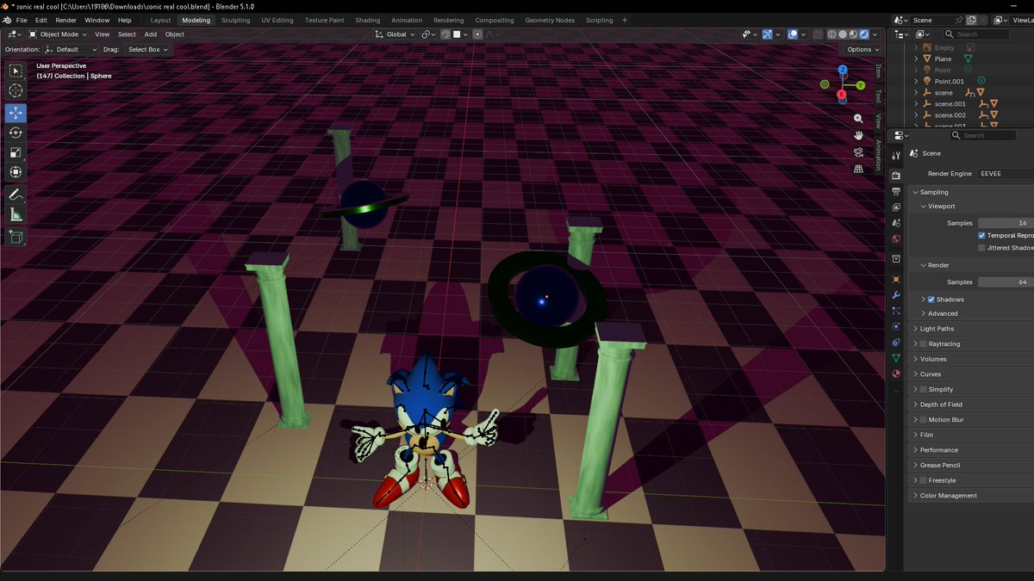Switch to wireframe viewport shading
The image size is (1034, 581).
click(x=832, y=34)
